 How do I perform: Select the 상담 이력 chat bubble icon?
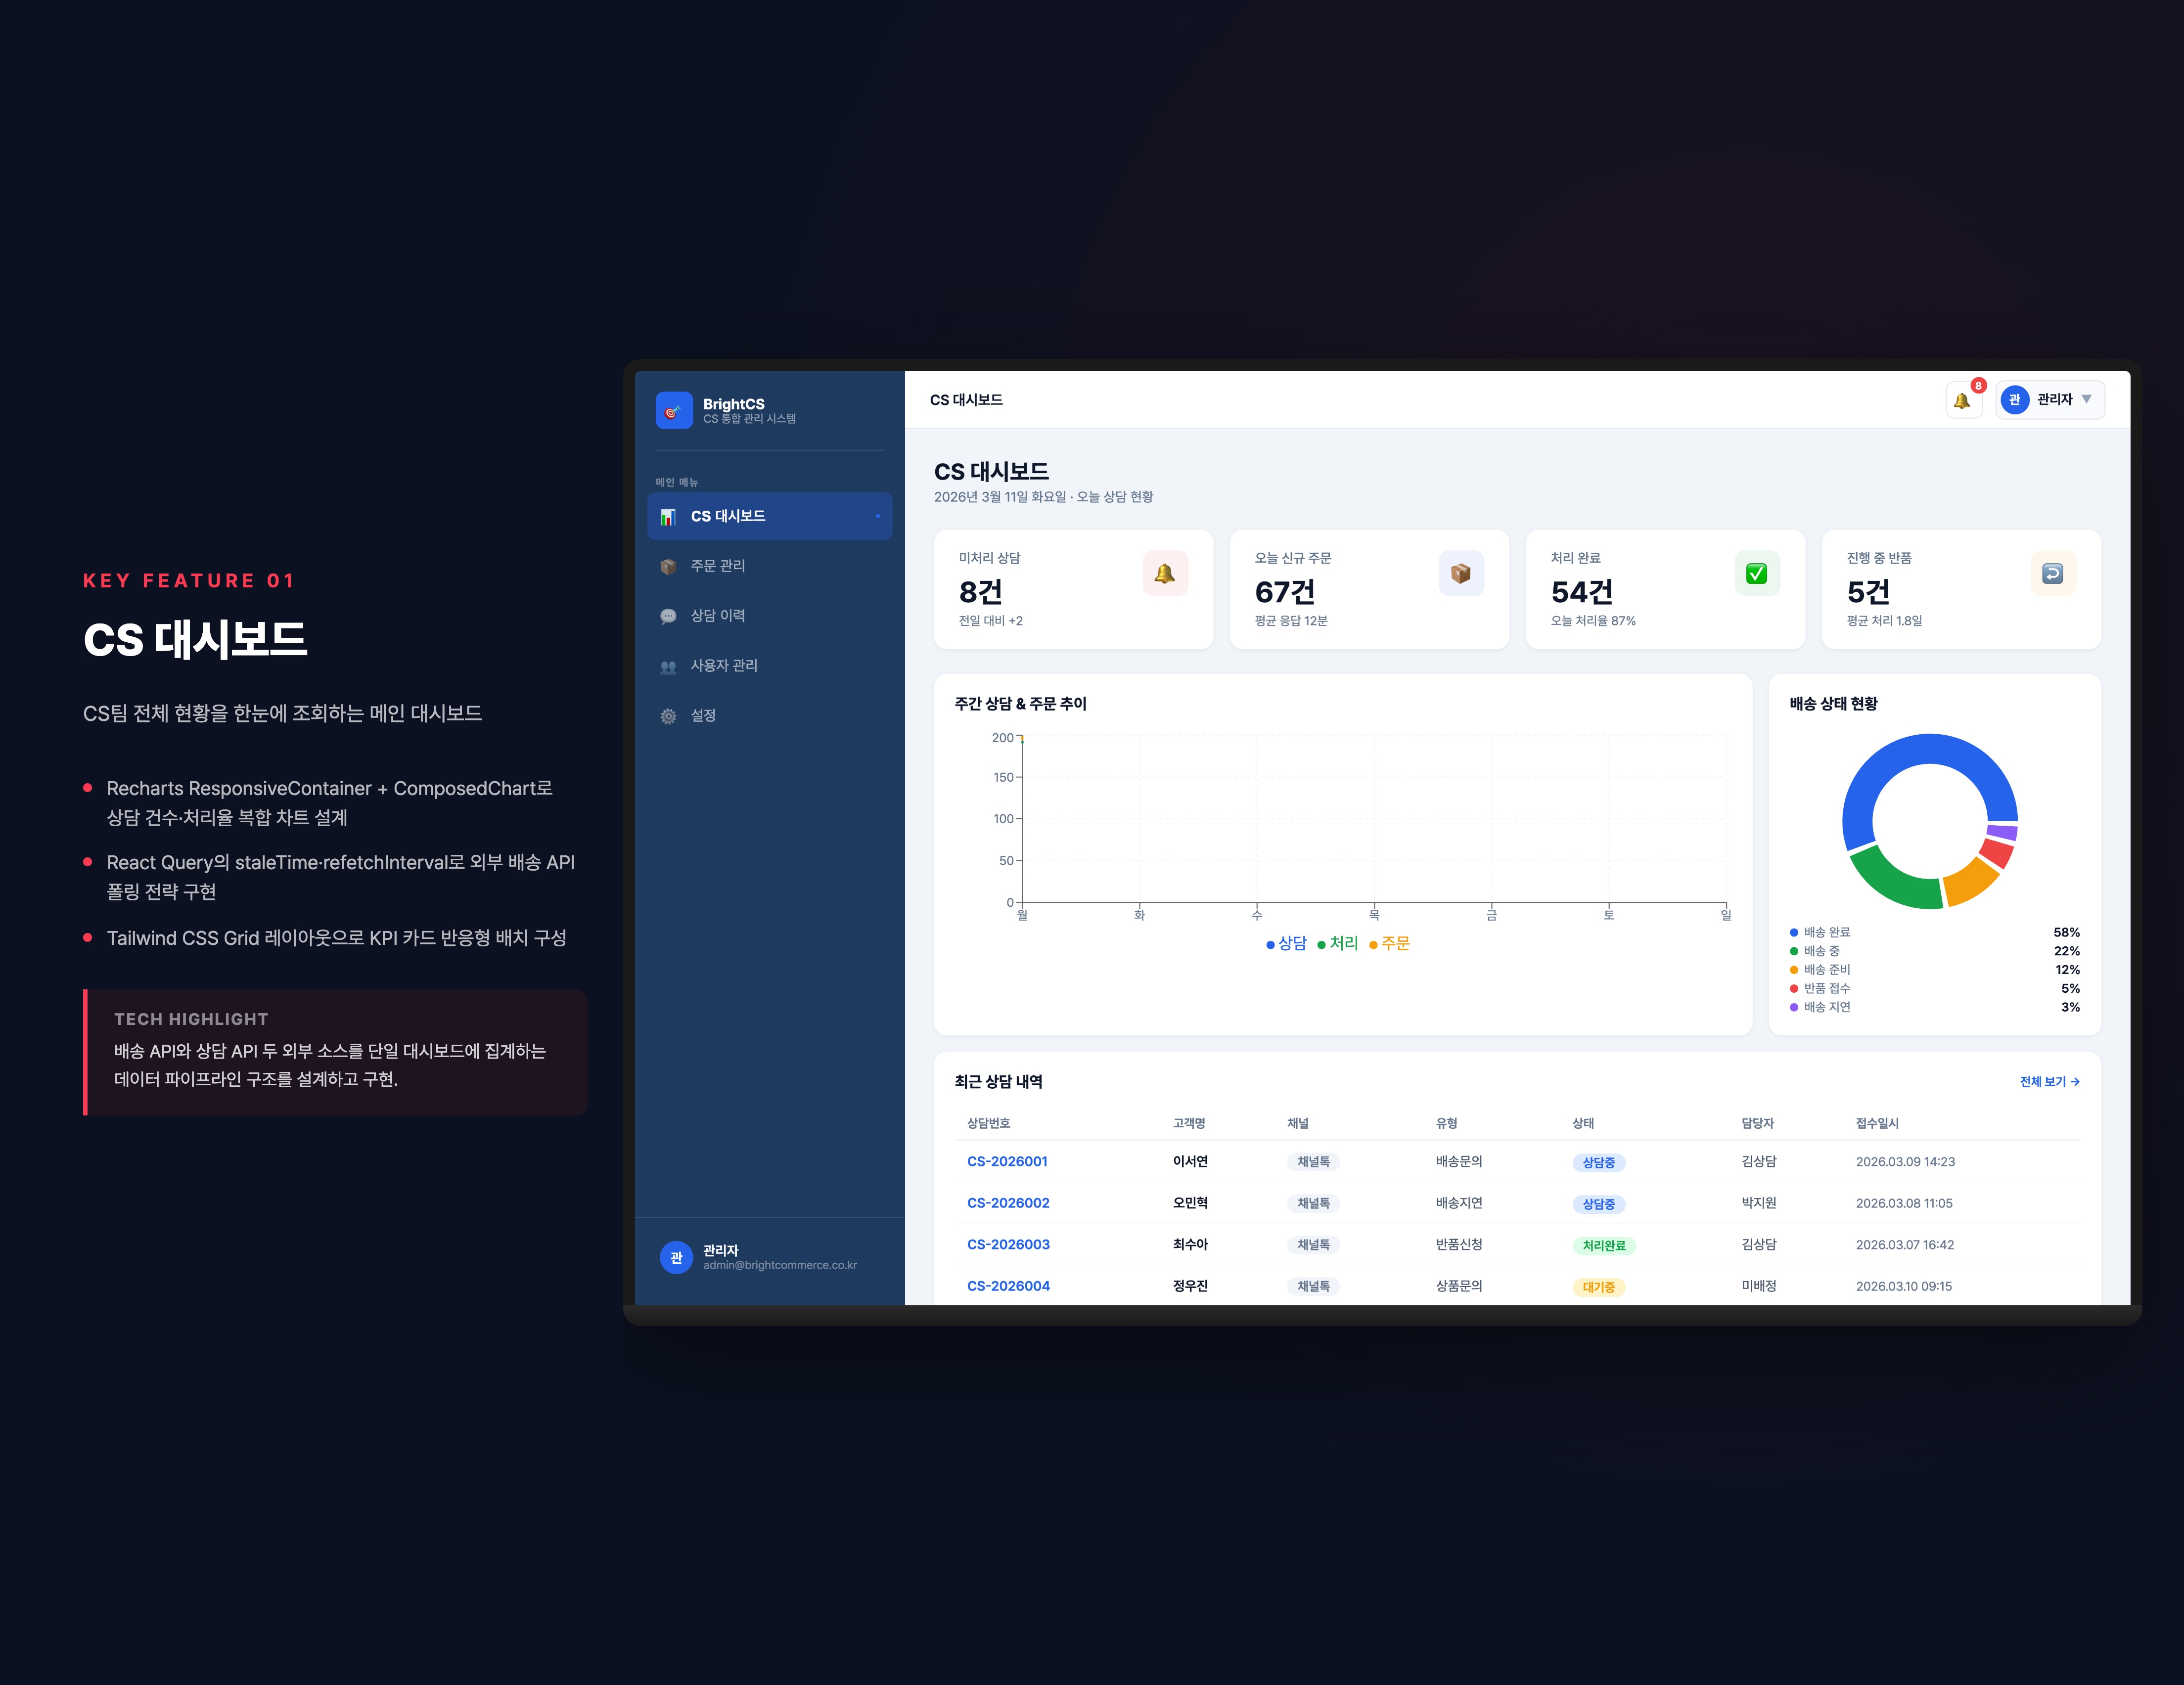click(668, 616)
